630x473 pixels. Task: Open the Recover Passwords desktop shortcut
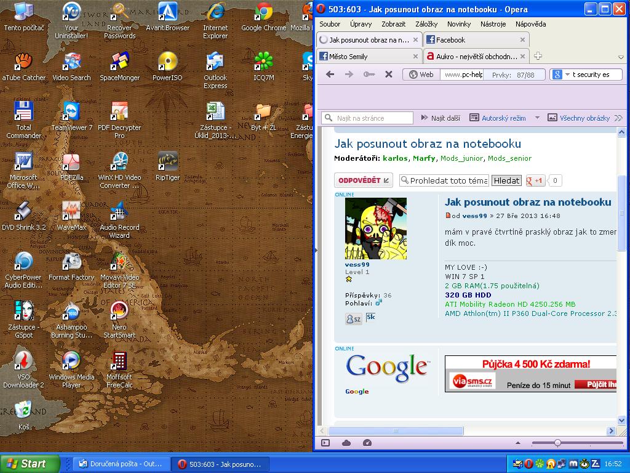coord(119,21)
